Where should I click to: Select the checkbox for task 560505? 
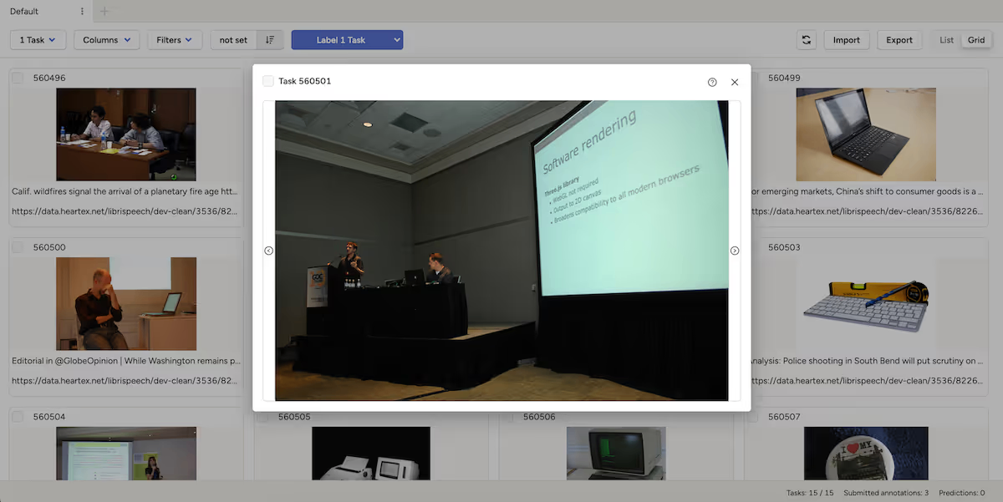click(263, 417)
